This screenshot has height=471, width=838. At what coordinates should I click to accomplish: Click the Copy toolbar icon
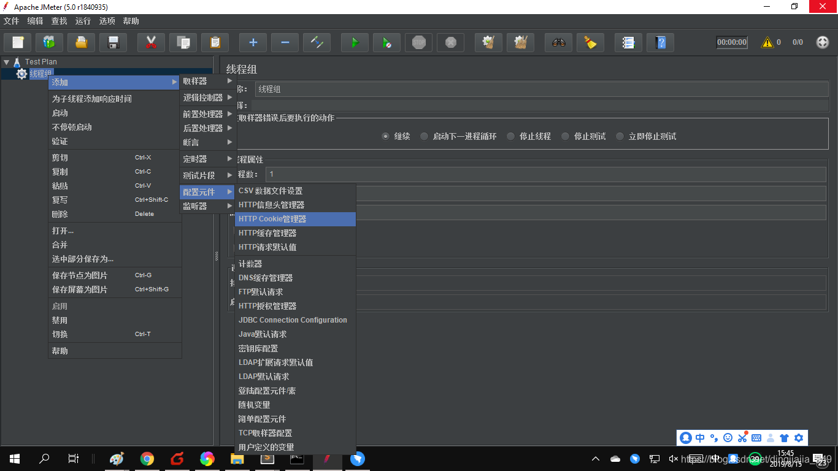[x=183, y=42]
